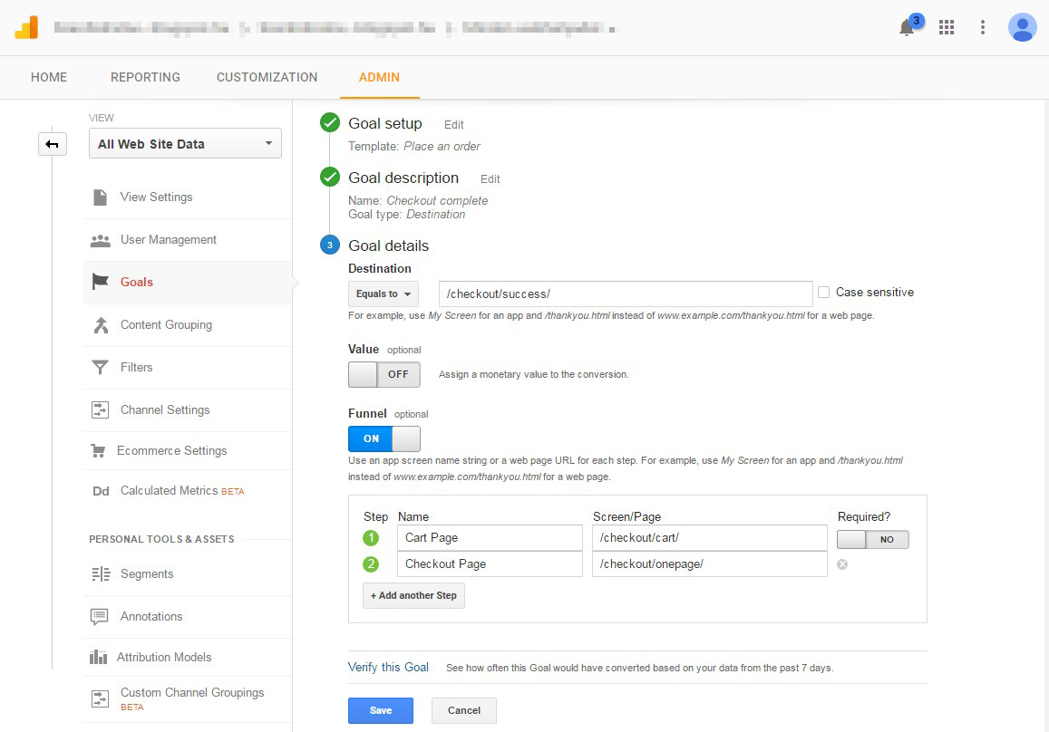Open the Equals to match type dropdown
The width and height of the screenshot is (1049, 732).
(x=384, y=294)
